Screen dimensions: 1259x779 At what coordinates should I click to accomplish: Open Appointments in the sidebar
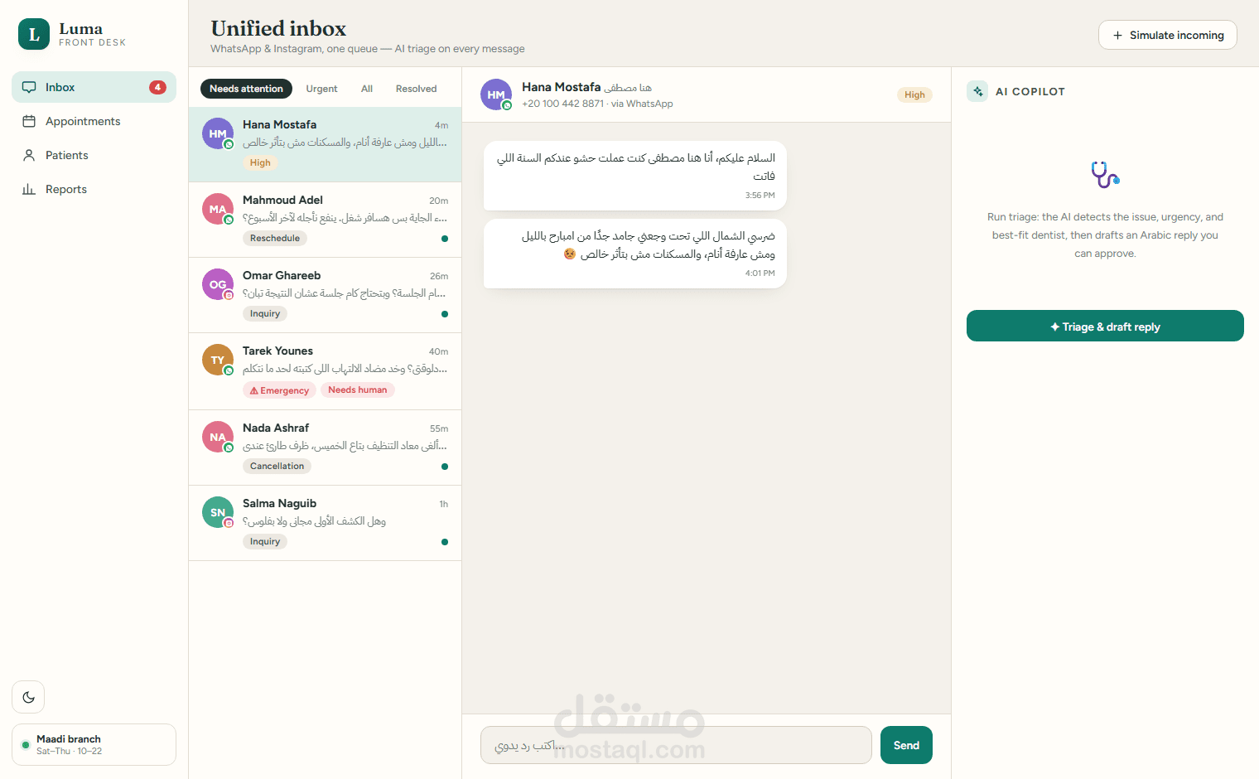coord(94,121)
